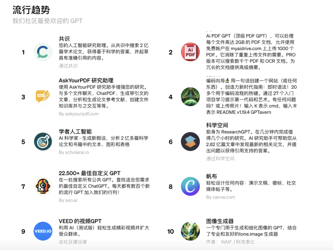Open the 图像生成器 forest landscape icon
333x250 pixels.
click(190, 231)
